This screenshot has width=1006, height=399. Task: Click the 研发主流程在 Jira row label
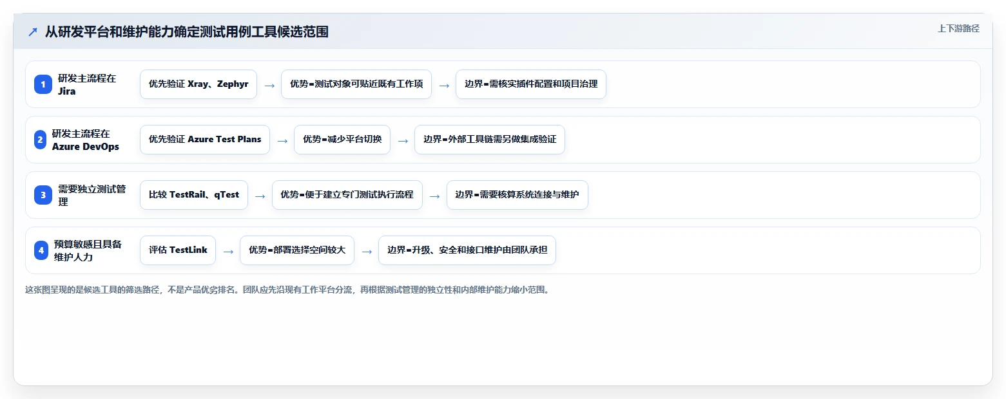click(x=87, y=84)
